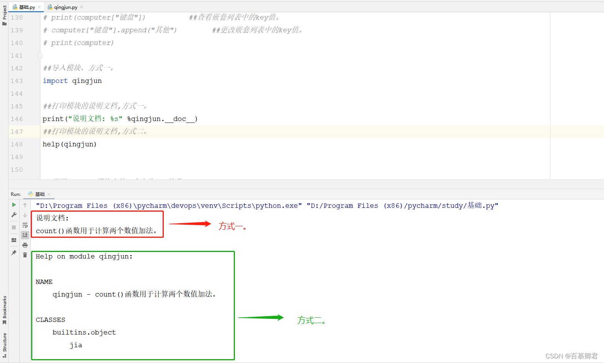Clear console output with trash icon
The width and height of the screenshot is (604, 363).
25,255
